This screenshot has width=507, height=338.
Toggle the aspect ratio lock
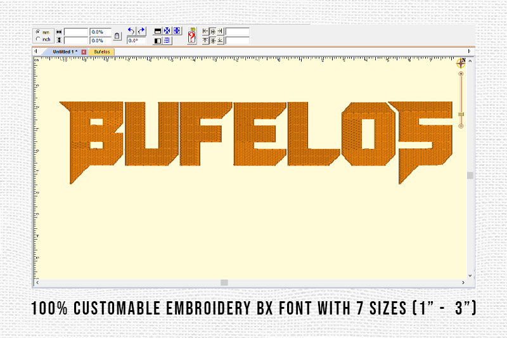117,36
